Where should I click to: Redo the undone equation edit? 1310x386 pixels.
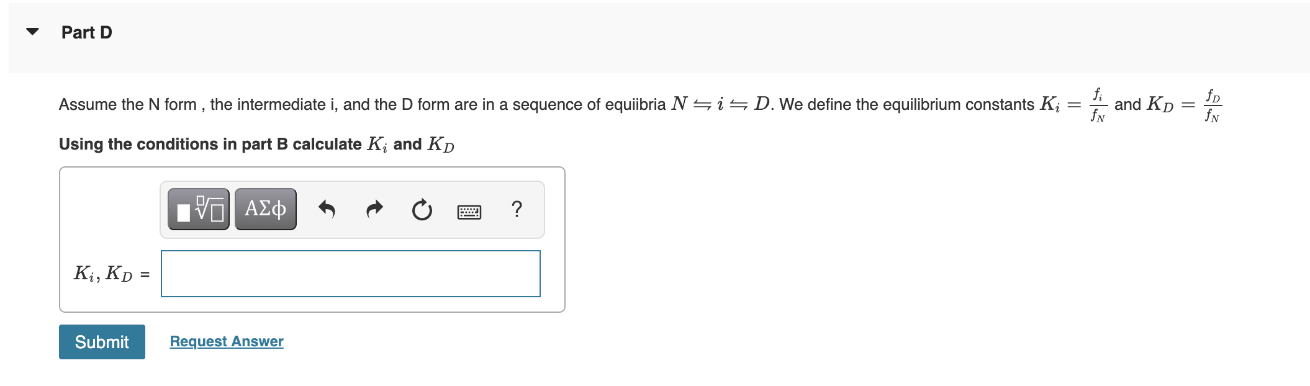[x=375, y=210]
